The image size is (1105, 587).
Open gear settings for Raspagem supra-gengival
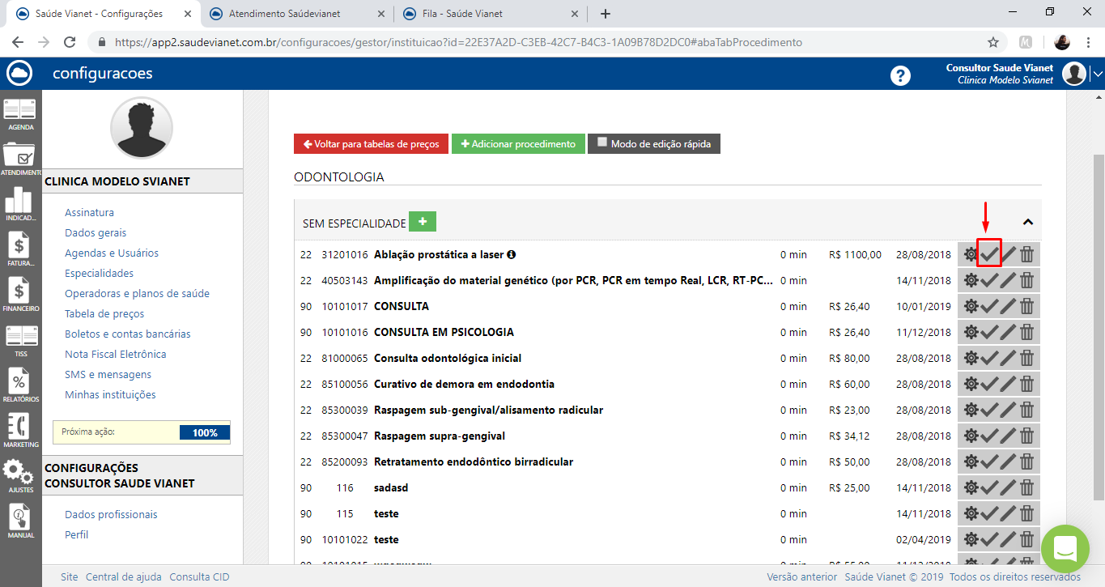pos(970,436)
